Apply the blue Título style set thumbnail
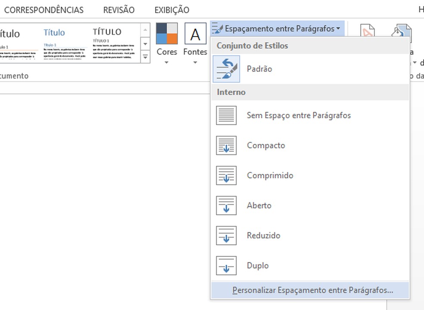Image resolution: width=424 pixels, height=310 pixels. [x=65, y=43]
